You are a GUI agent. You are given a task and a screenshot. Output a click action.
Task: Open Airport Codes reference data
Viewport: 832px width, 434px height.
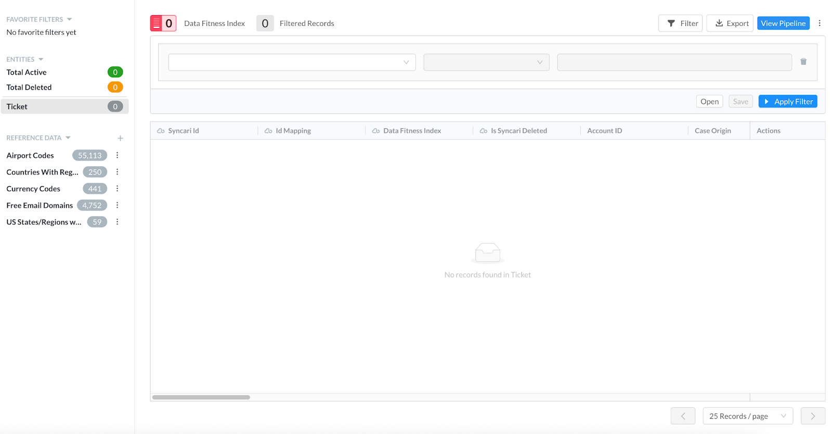click(x=30, y=155)
